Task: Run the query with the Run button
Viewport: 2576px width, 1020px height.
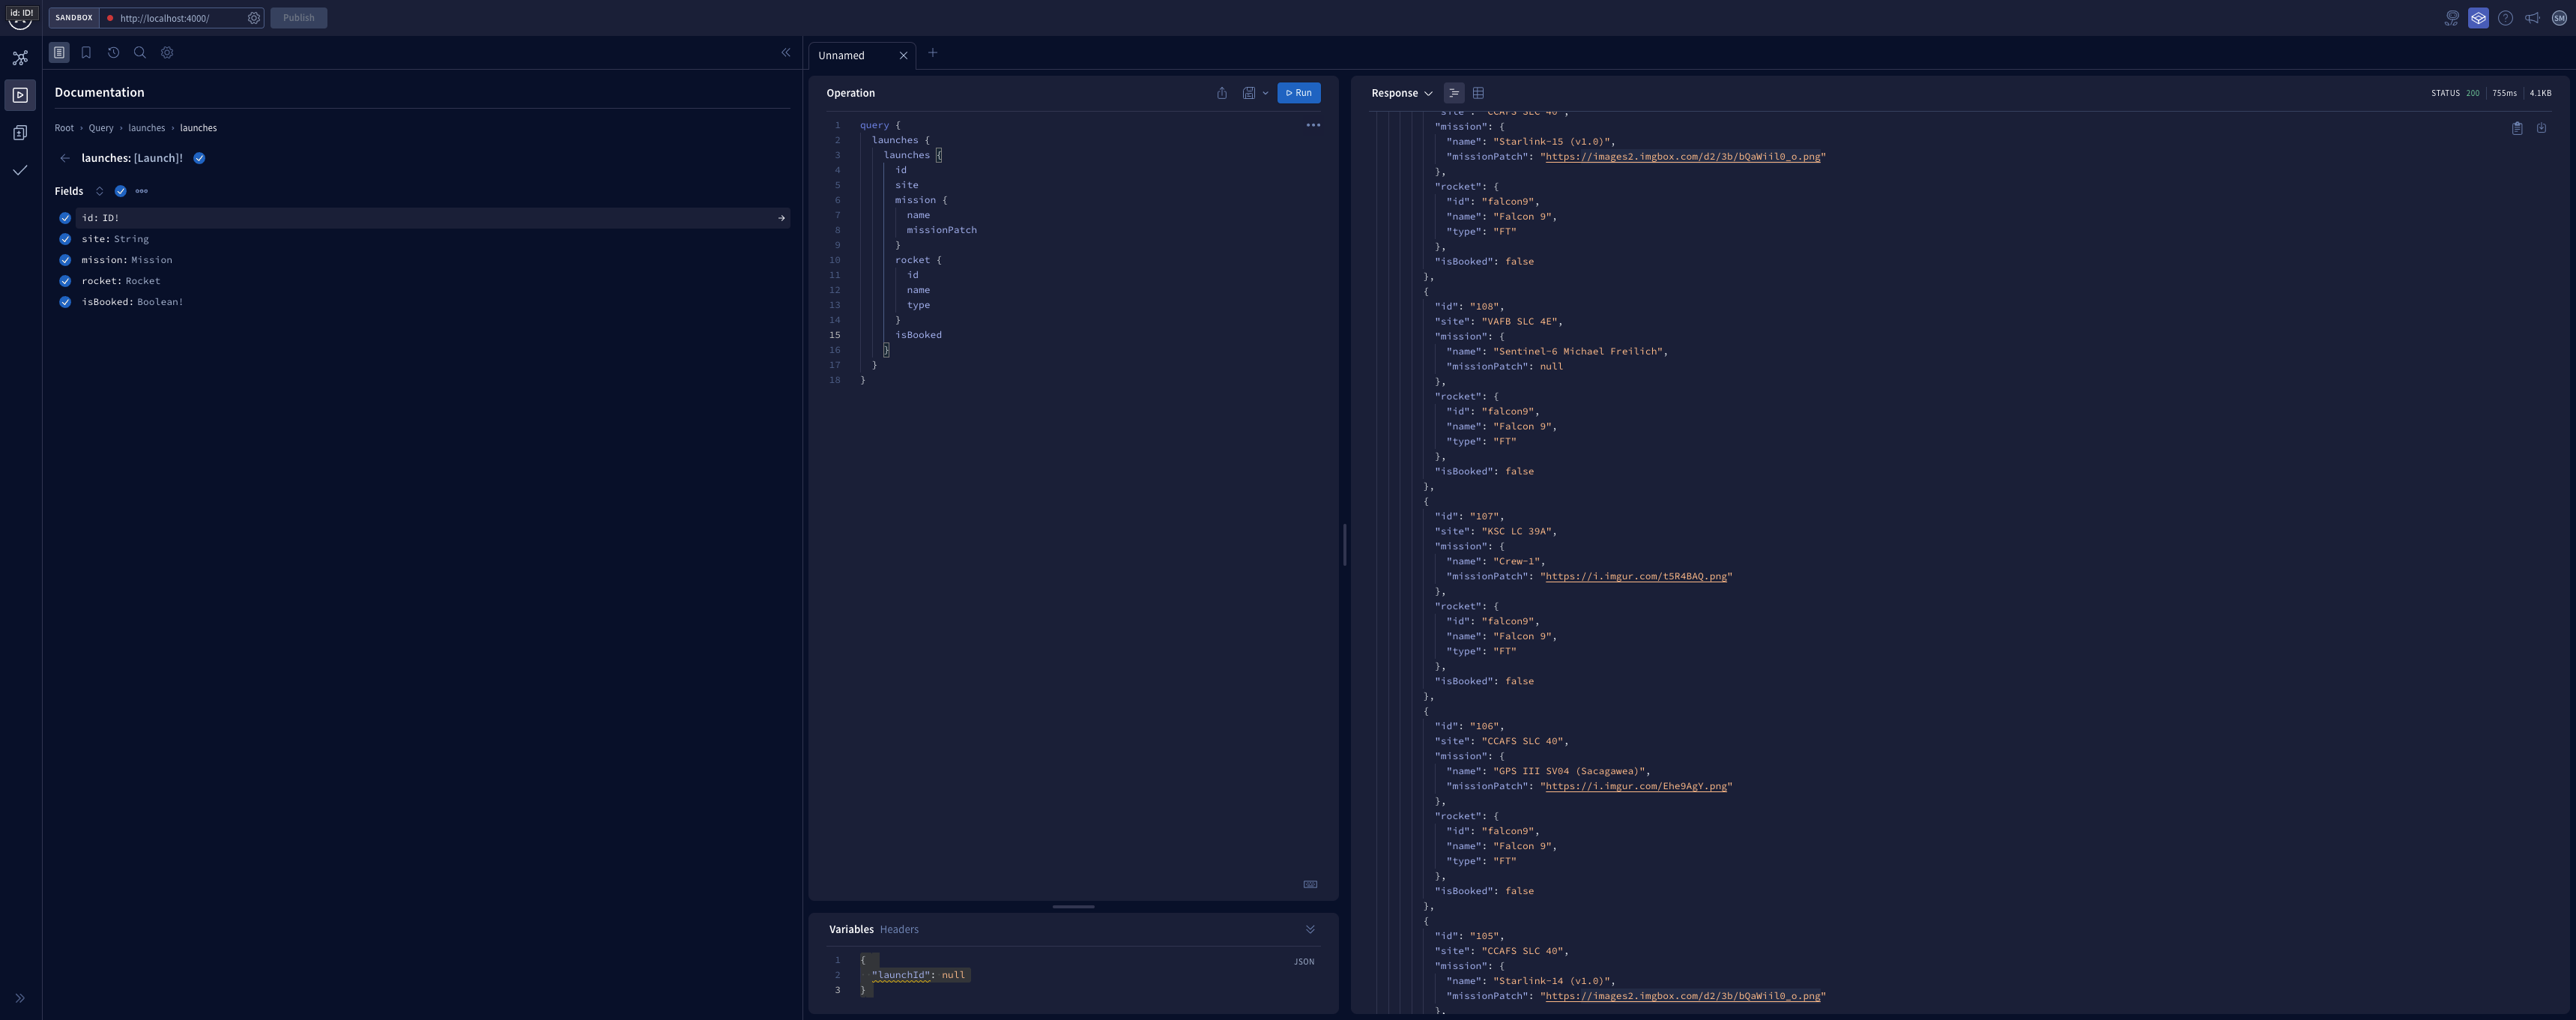Action: [x=1298, y=93]
